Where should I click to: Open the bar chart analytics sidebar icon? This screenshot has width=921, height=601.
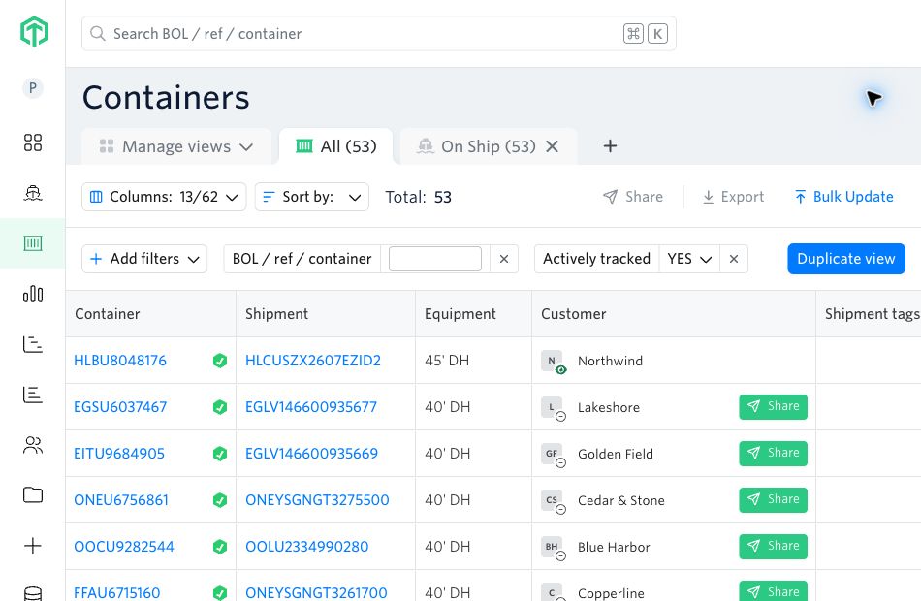33,294
